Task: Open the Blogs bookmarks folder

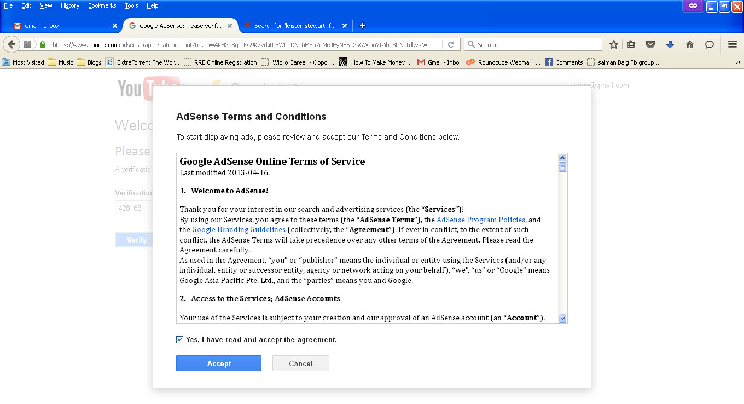Action: pyautogui.click(x=89, y=62)
